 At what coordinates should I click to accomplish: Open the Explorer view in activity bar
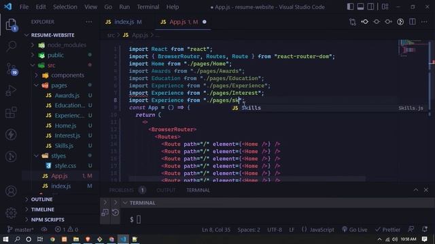point(11,24)
